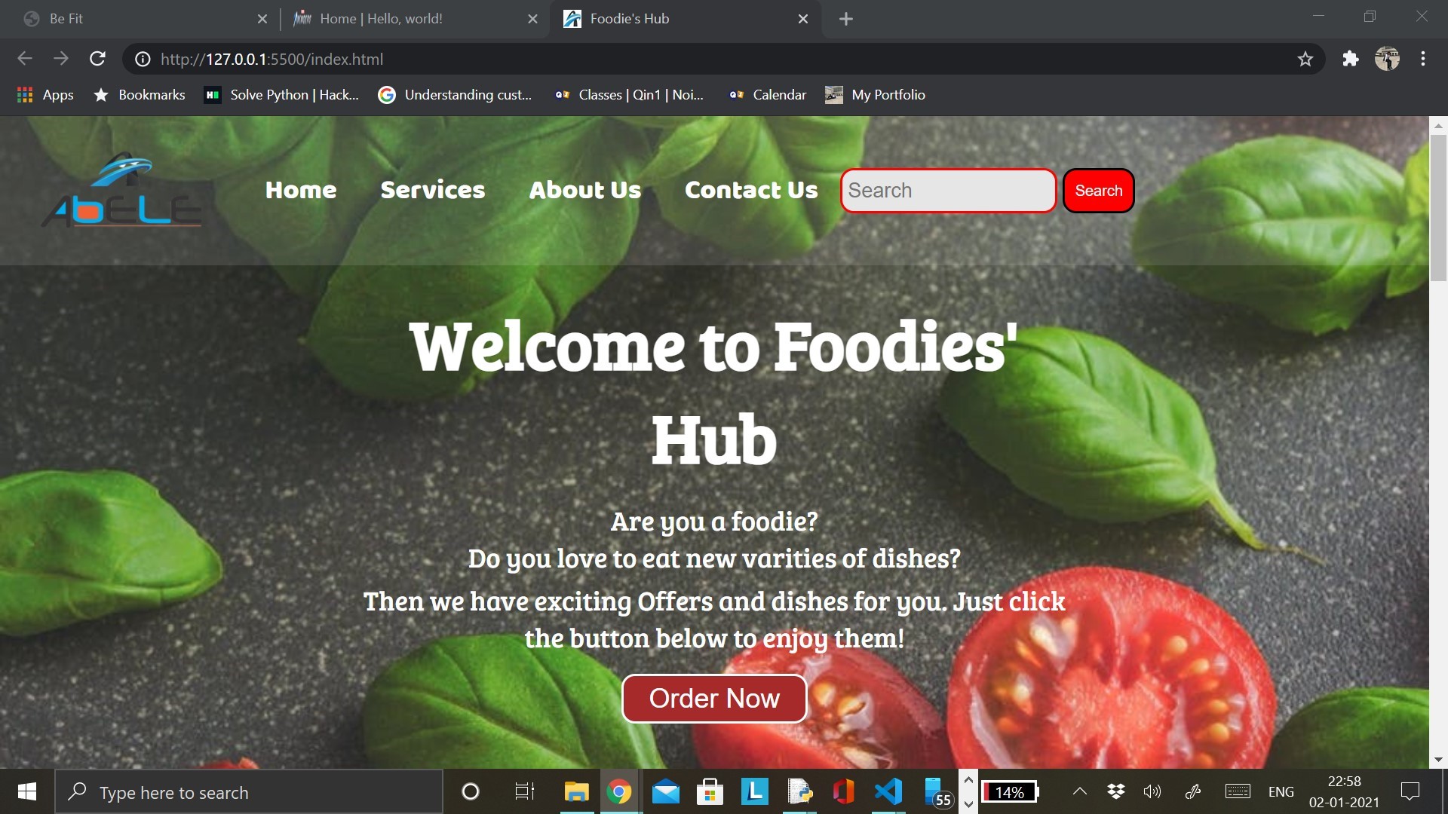Open the Calendar bookmark
Screen dimensions: 1448x814
pos(768,95)
